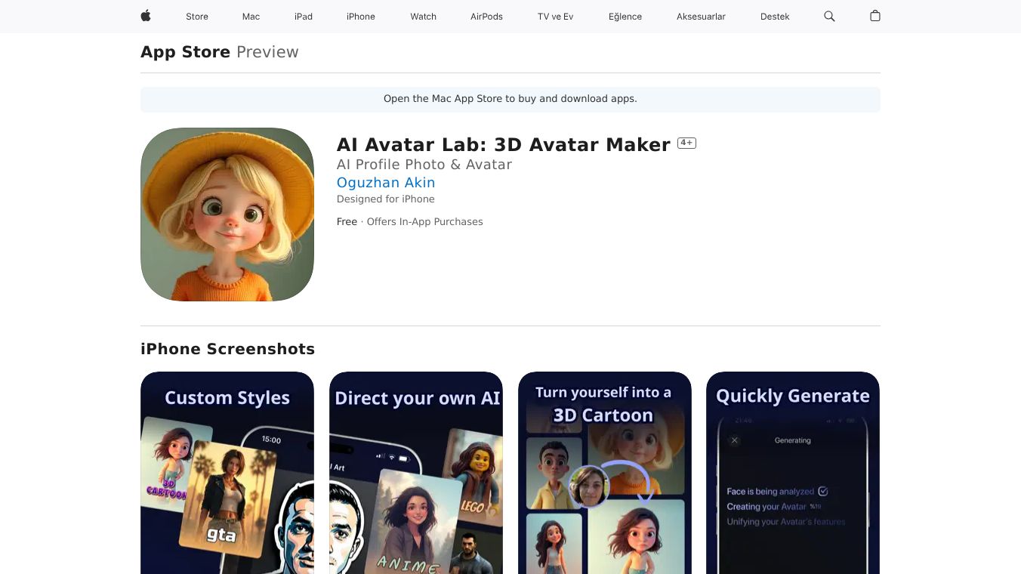
Task: Click the Designed for iPhone text
Action: [386, 199]
